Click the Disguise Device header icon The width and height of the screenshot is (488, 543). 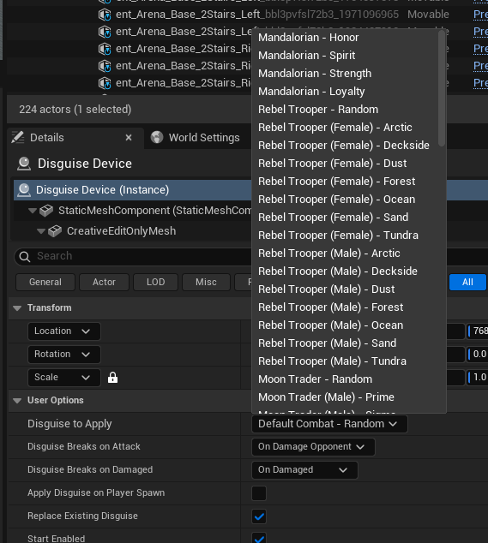24,164
